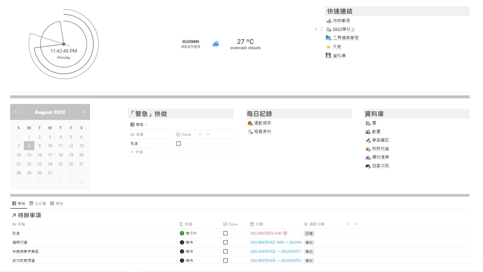Screen dimensions: 483x272
Task: Select the active underlined 表格 view tab
Action: [x=18, y=203]
